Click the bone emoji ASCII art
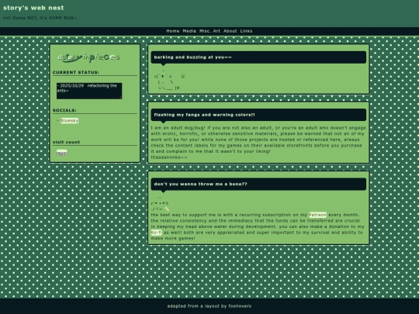 (167, 209)
